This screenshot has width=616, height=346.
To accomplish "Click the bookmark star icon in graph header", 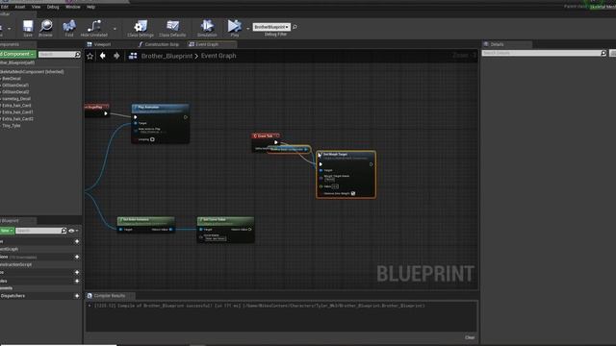I will pos(90,56).
